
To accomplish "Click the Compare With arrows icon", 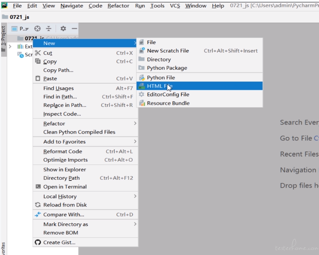I will [x=38, y=214].
